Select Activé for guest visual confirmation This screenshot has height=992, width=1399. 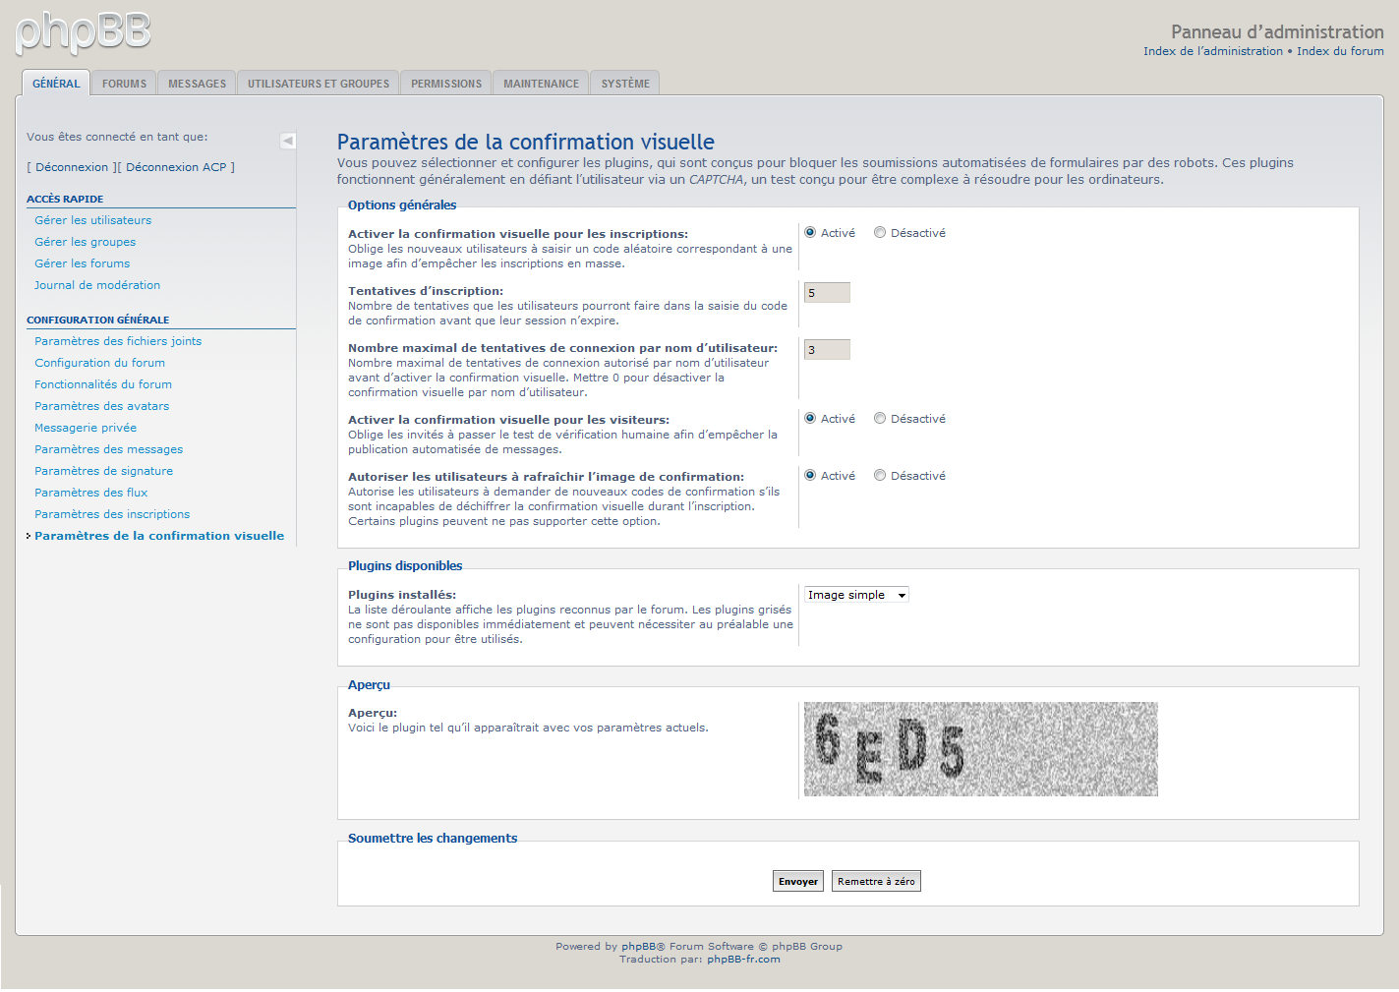(x=810, y=419)
